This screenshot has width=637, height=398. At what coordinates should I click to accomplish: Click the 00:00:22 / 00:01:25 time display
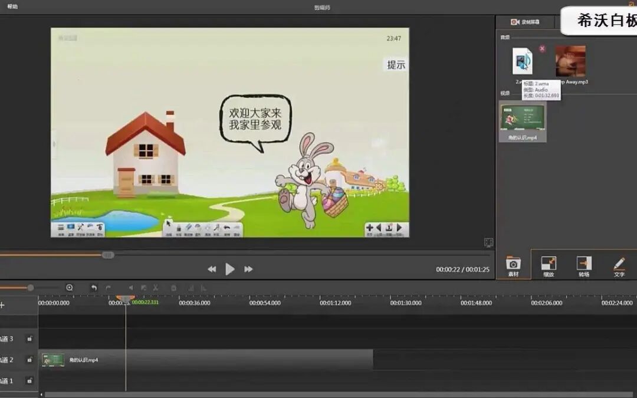(x=463, y=269)
